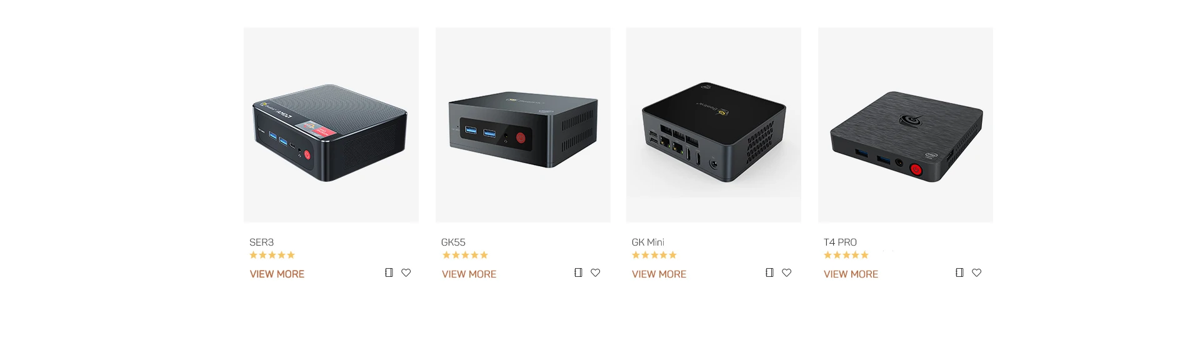Open VIEW MORE for GK Mini

pyautogui.click(x=659, y=274)
